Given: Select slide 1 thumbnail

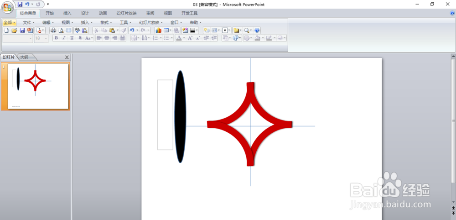Looking at the screenshot, I should tap(38, 86).
